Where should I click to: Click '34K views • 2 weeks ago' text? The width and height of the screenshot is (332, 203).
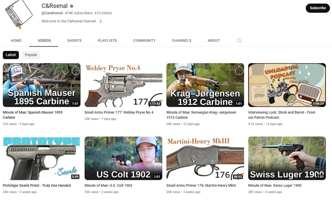(20, 192)
